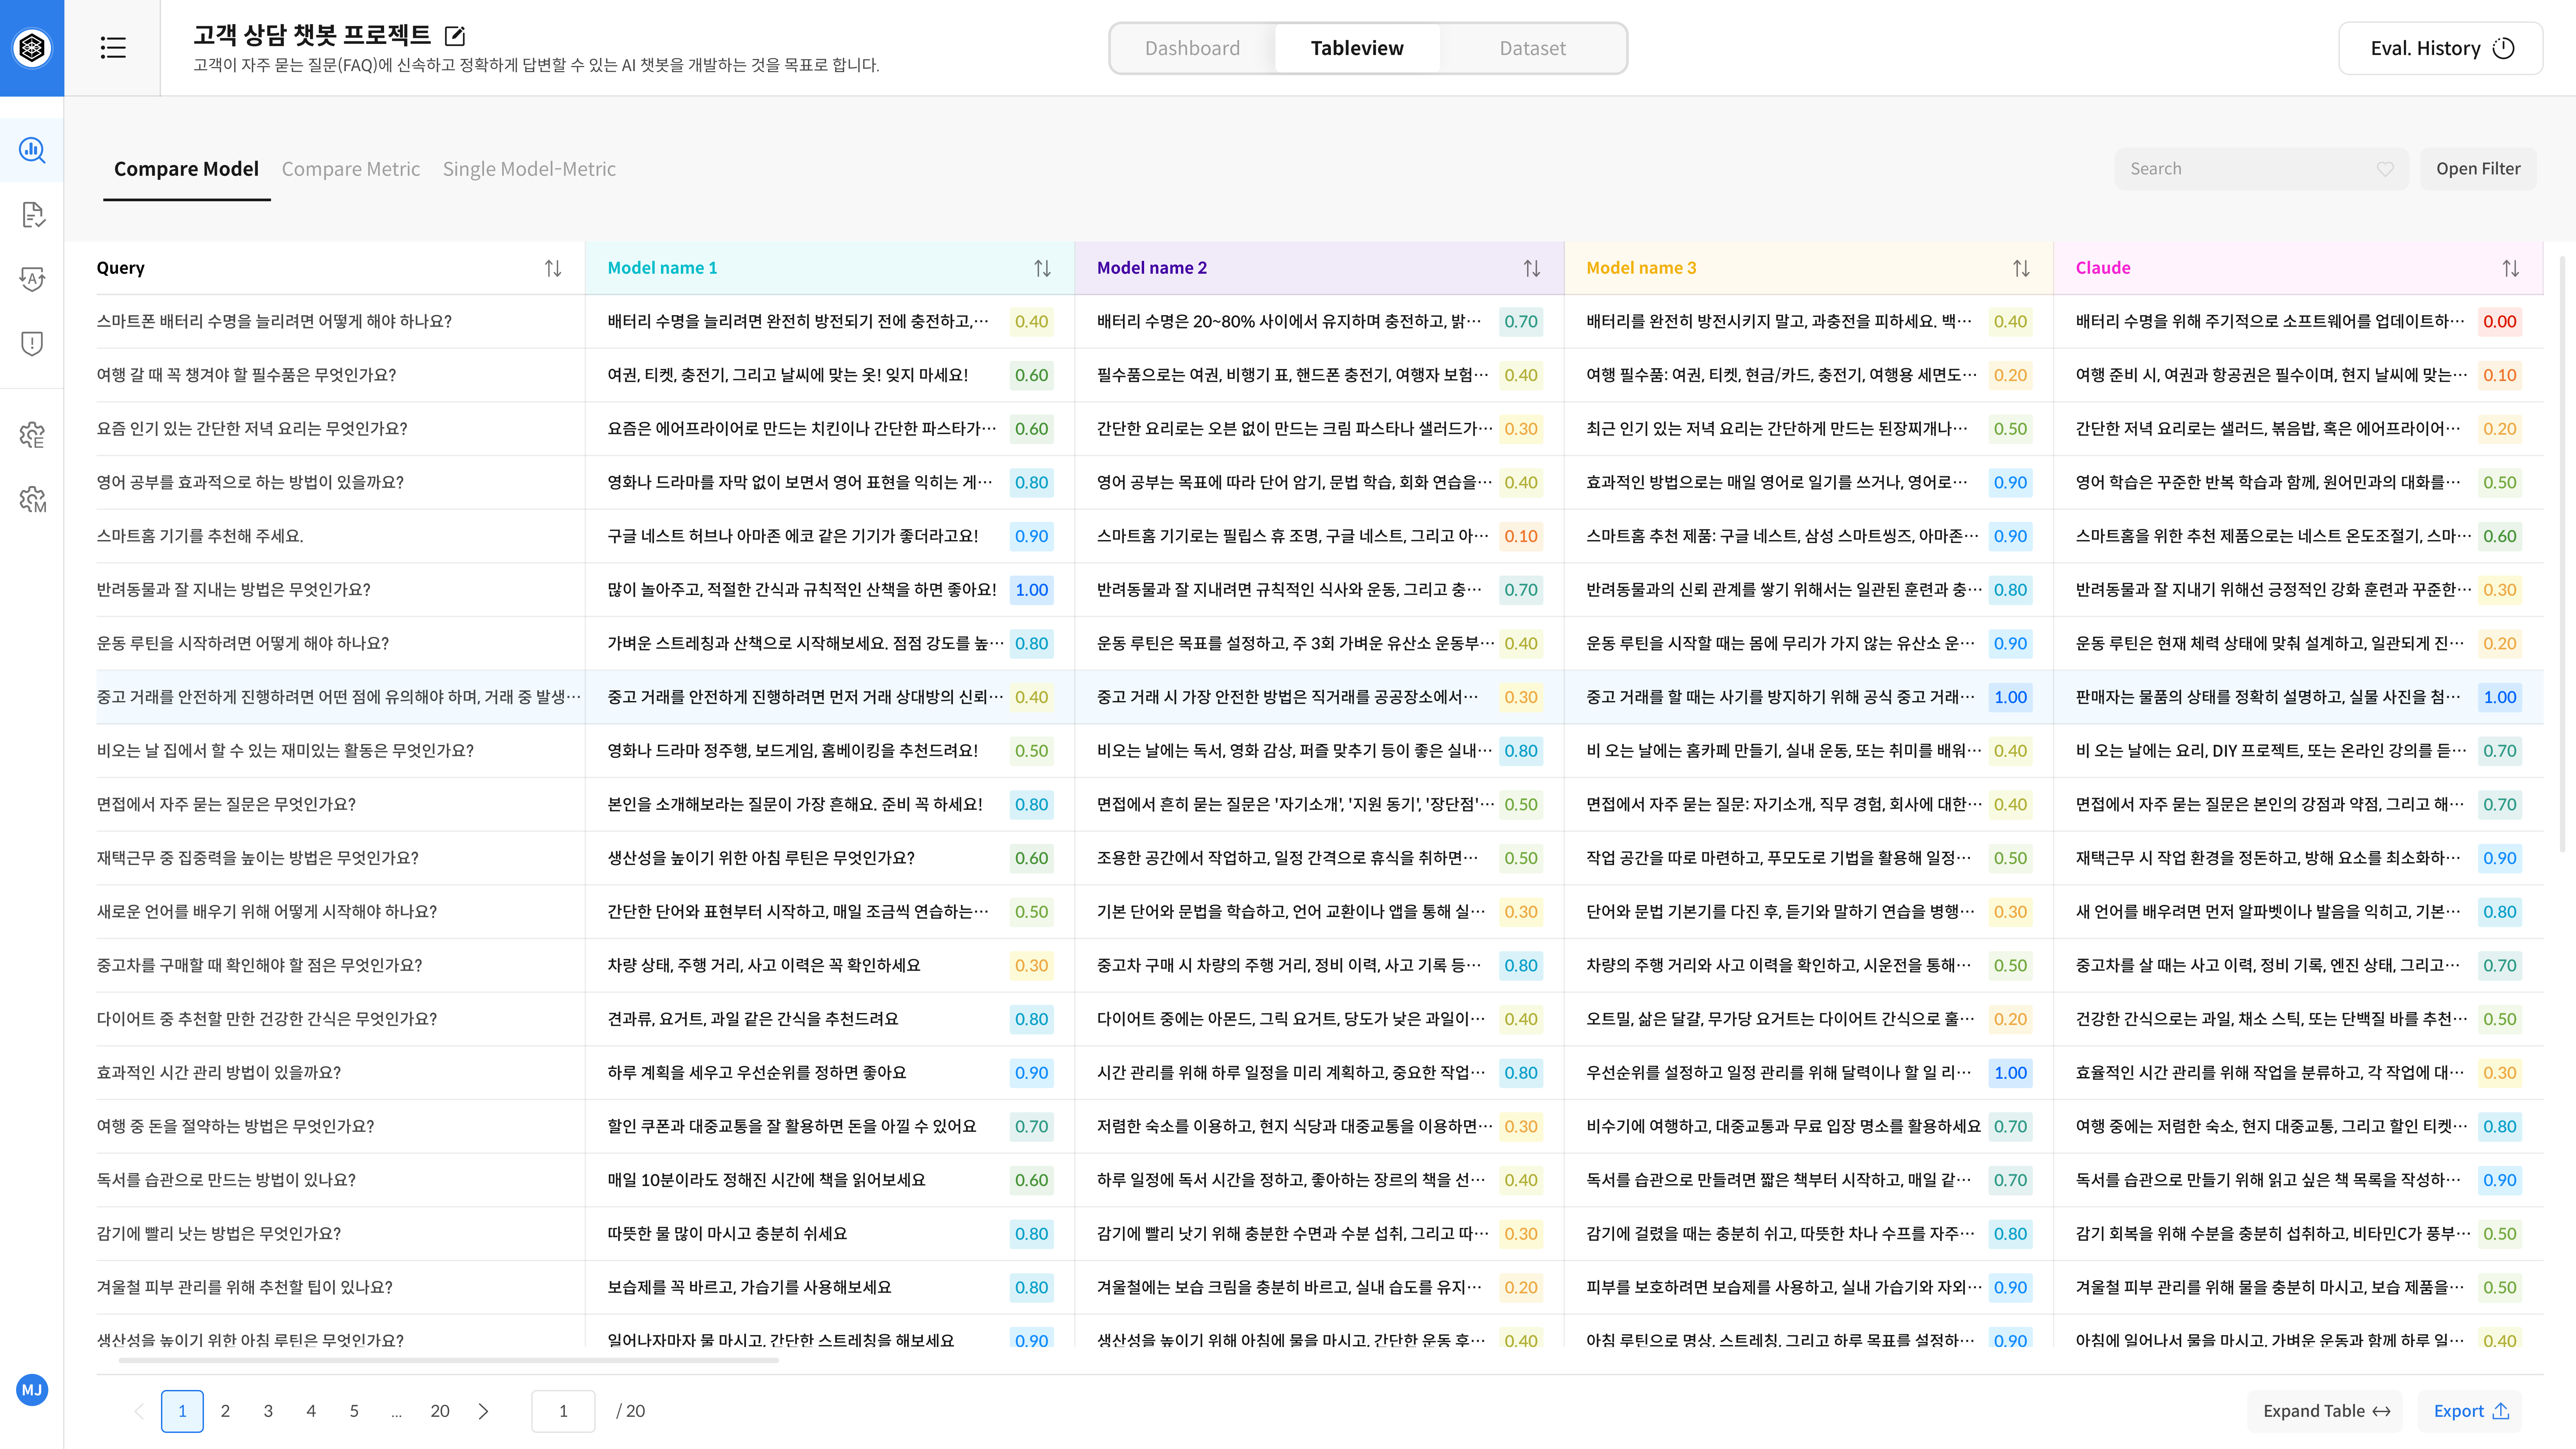Select the Single Model-Metric tab
The height and width of the screenshot is (1449, 2576).
pos(529,169)
